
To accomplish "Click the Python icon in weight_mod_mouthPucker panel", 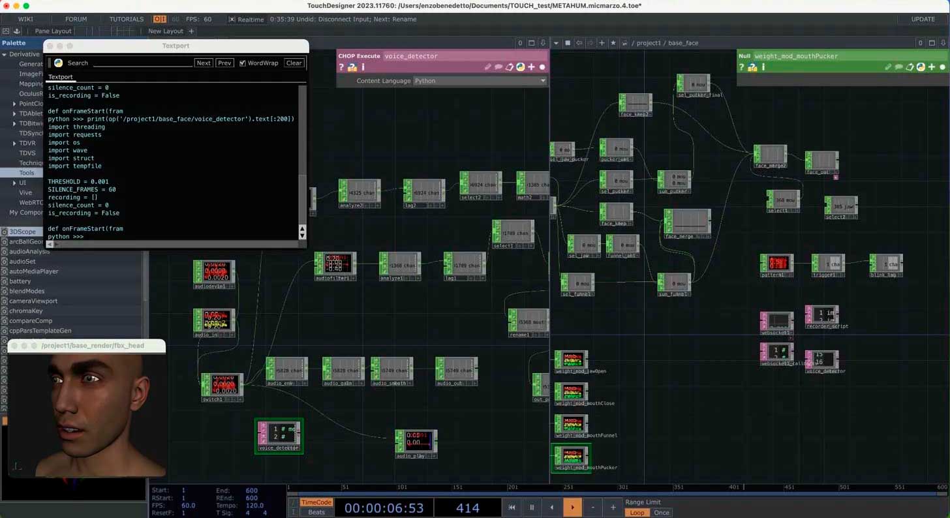I will (921, 67).
